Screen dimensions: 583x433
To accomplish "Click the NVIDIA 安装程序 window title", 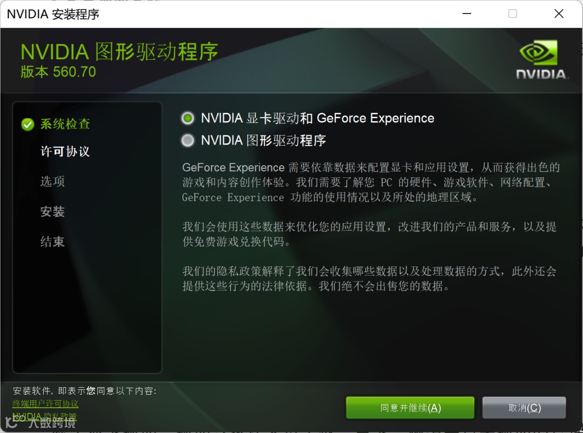I will pyautogui.click(x=53, y=14).
